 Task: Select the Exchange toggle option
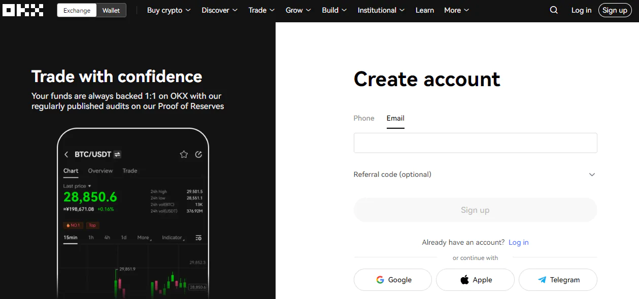(x=77, y=10)
